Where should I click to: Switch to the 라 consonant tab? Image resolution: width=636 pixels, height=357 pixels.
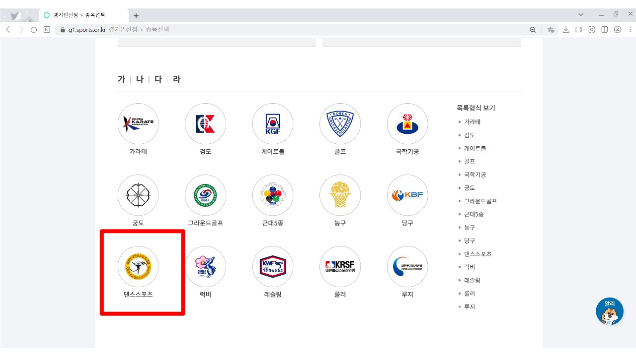(x=176, y=79)
